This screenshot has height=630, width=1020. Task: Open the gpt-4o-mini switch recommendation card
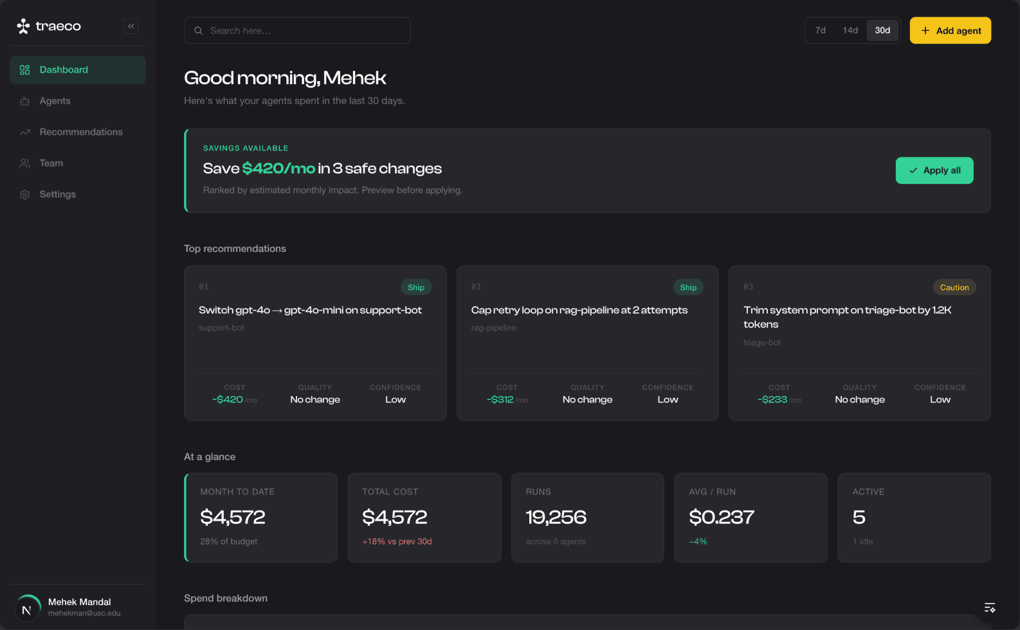tap(315, 343)
